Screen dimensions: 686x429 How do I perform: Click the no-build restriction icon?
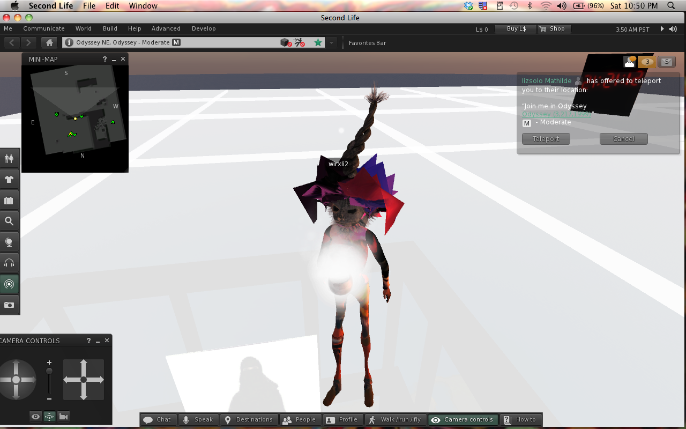(286, 42)
